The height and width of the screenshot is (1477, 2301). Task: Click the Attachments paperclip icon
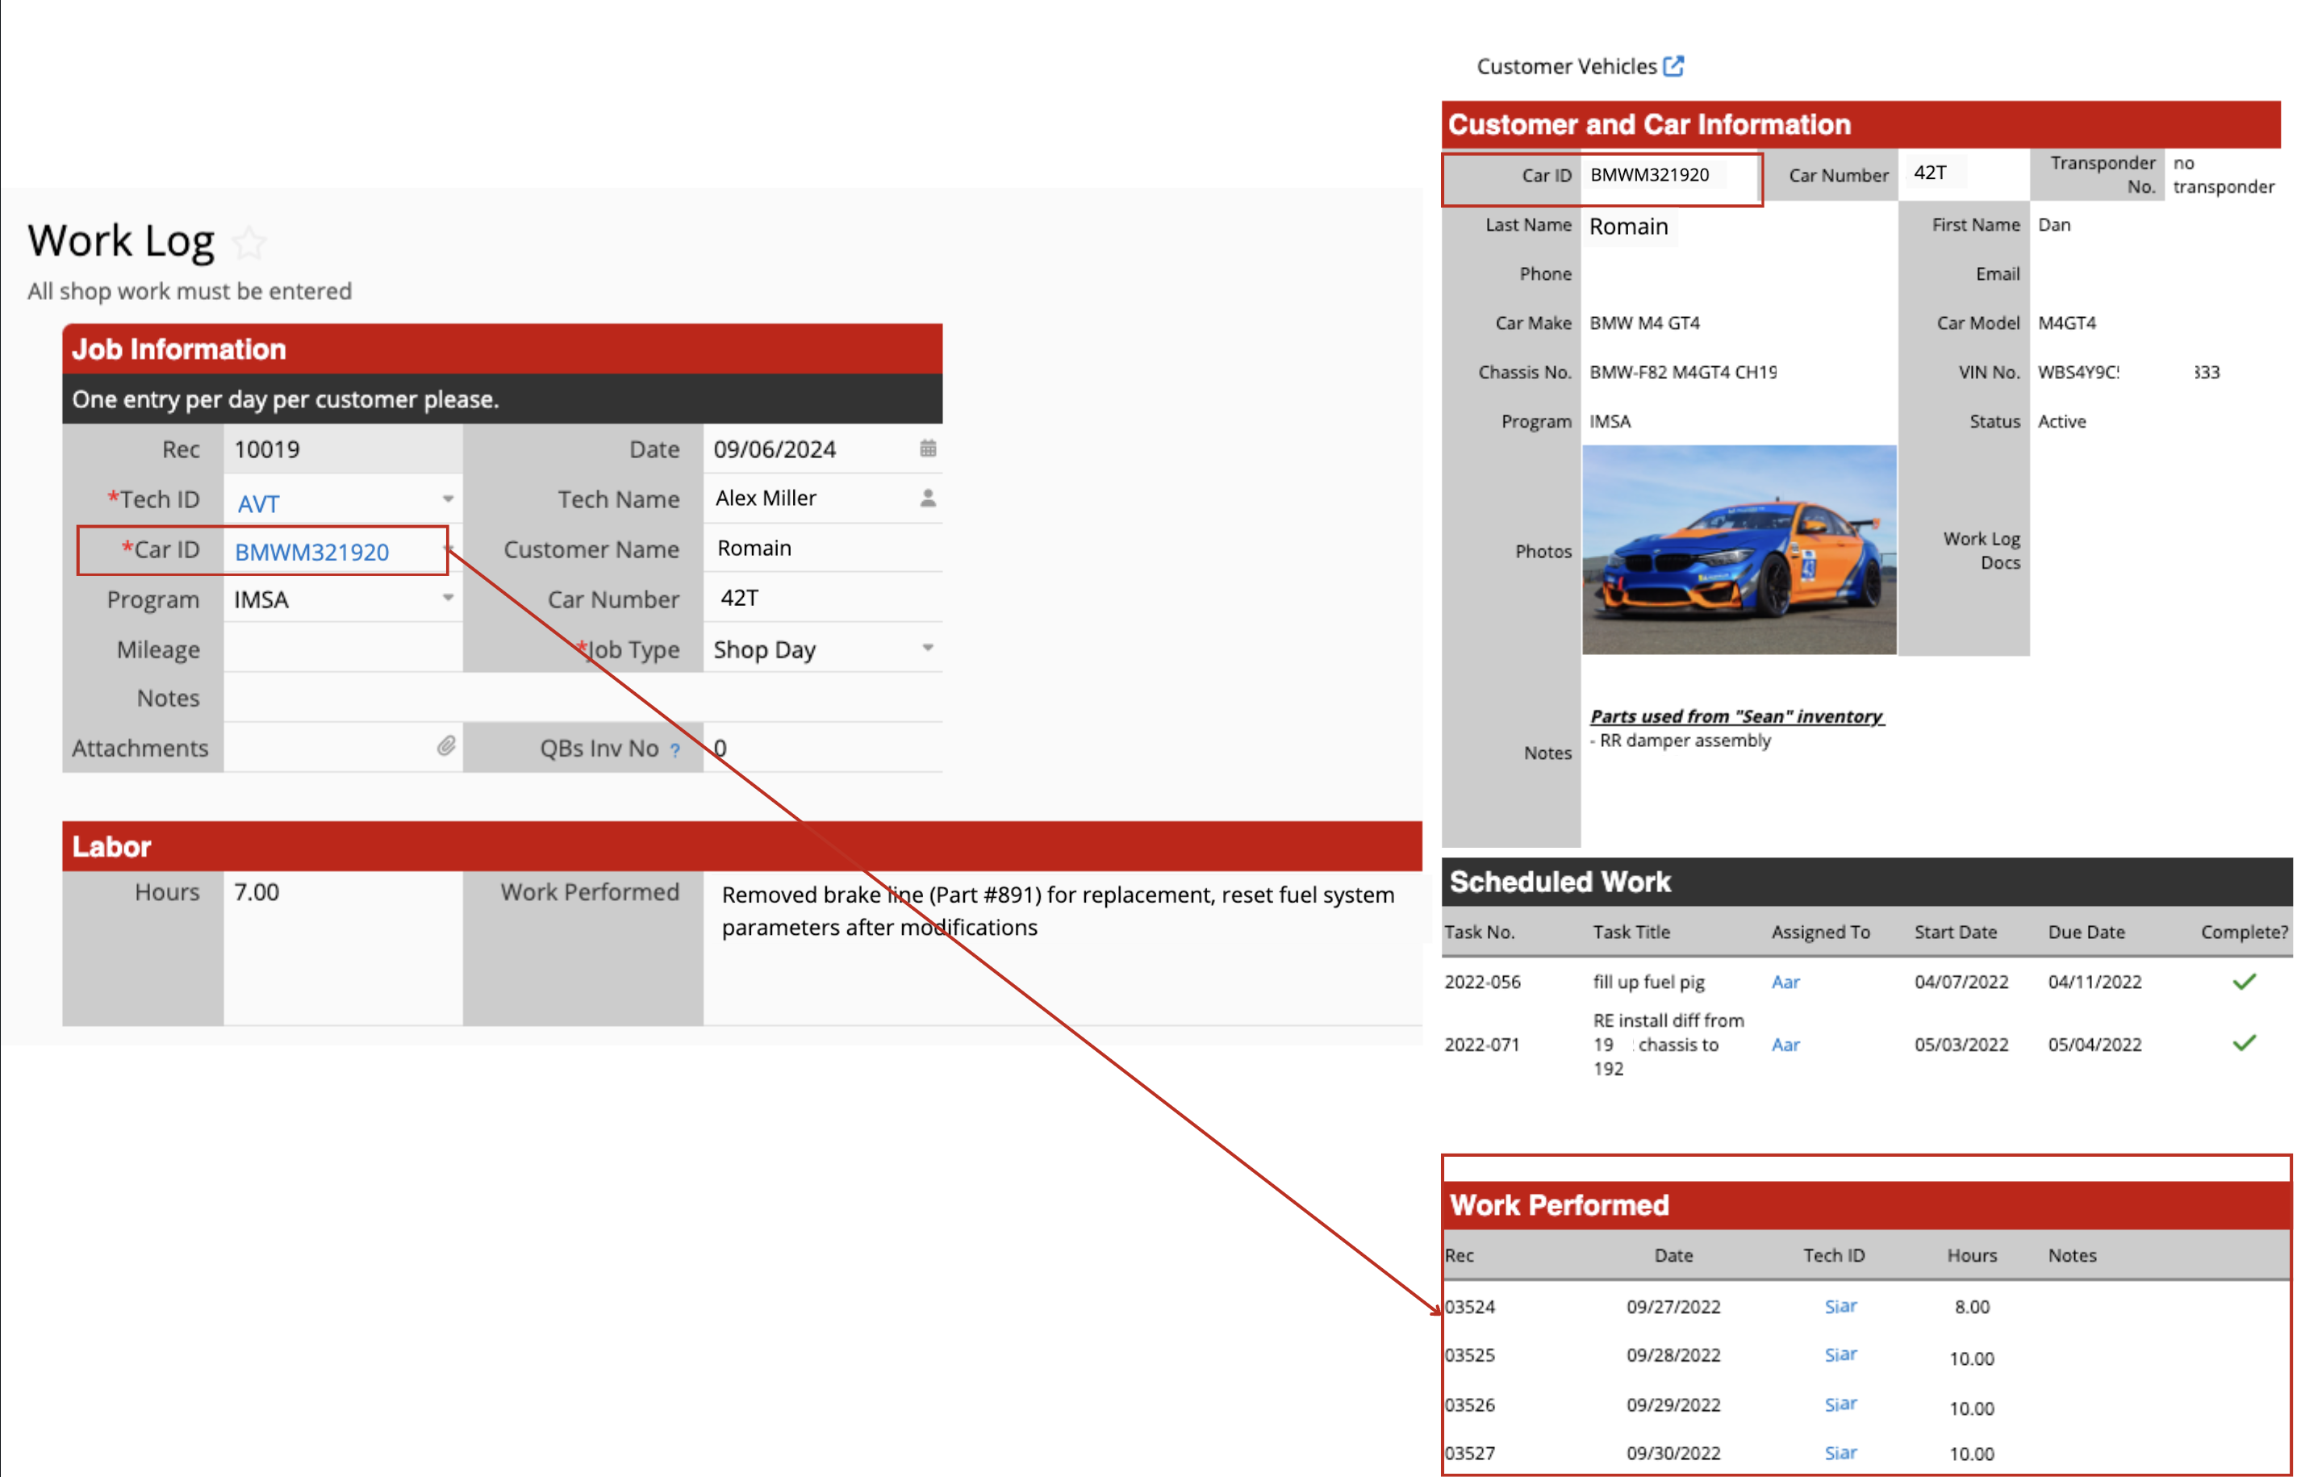446,746
